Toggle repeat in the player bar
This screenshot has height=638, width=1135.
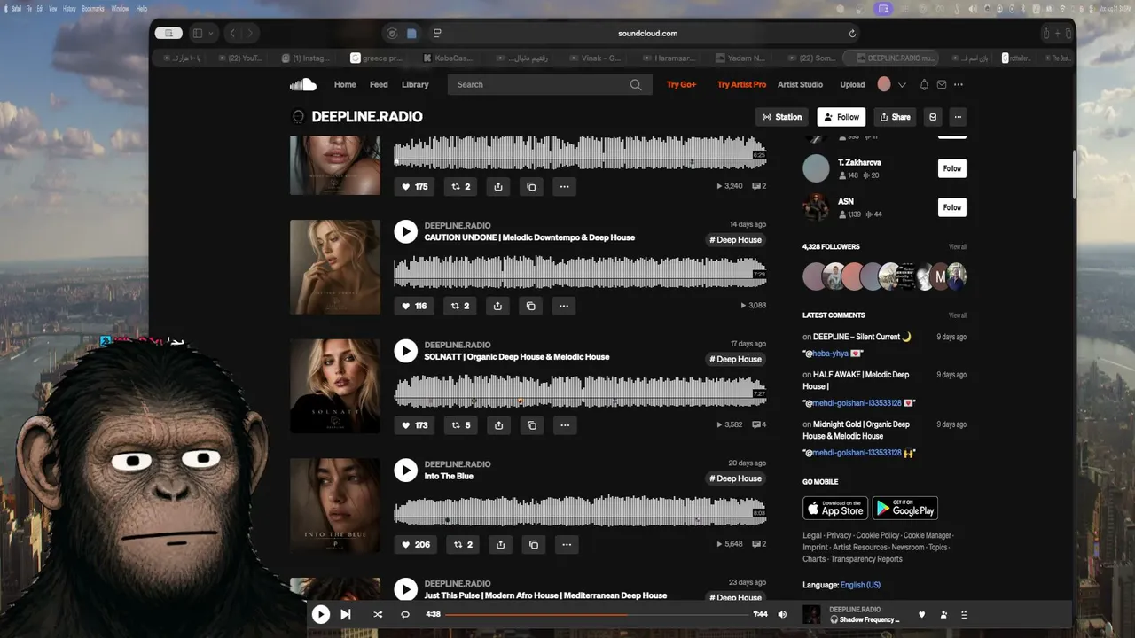[405, 614]
